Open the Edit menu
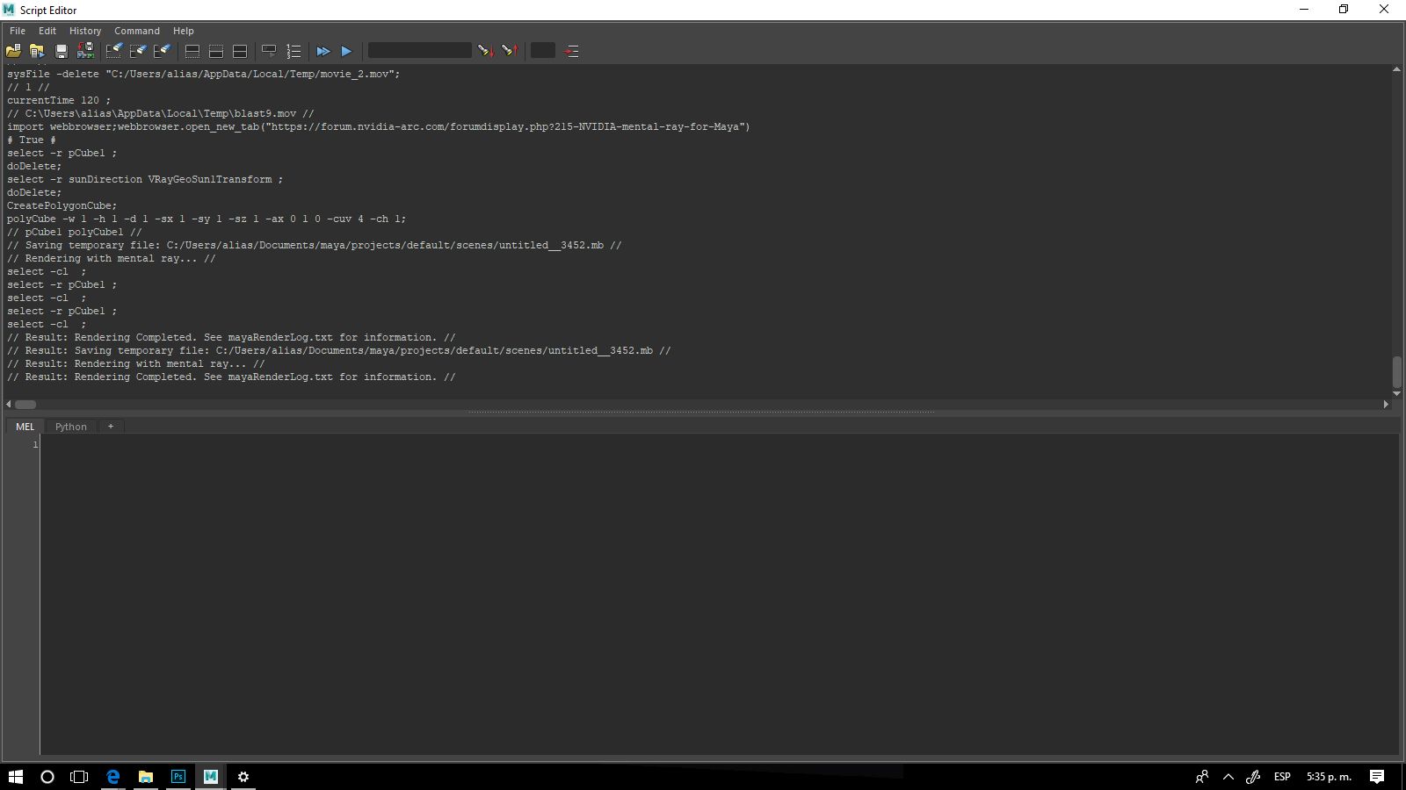The height and width of the screenshot is (790, 1406). point(47,31)
